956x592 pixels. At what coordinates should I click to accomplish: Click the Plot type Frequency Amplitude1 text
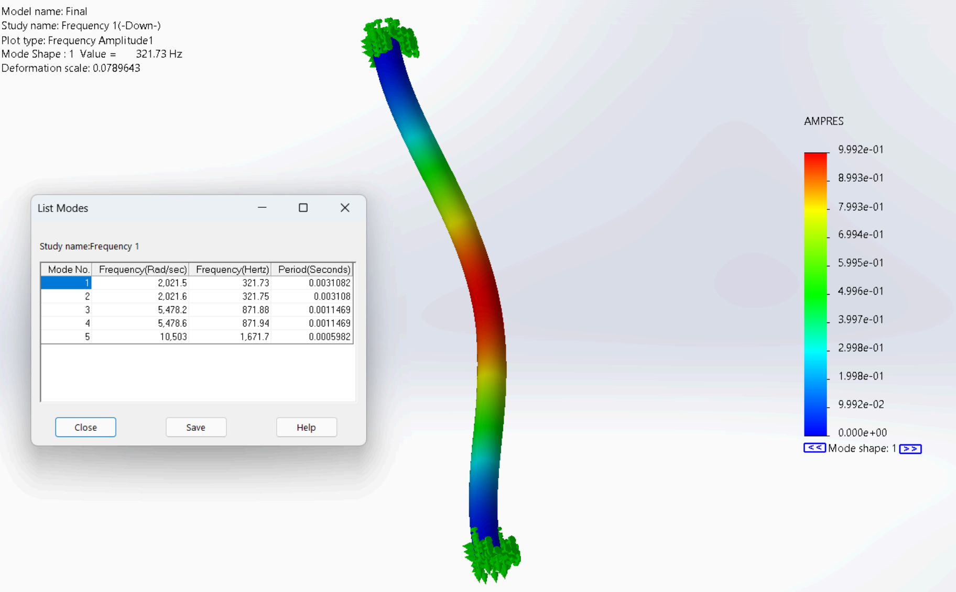[77, 40]
